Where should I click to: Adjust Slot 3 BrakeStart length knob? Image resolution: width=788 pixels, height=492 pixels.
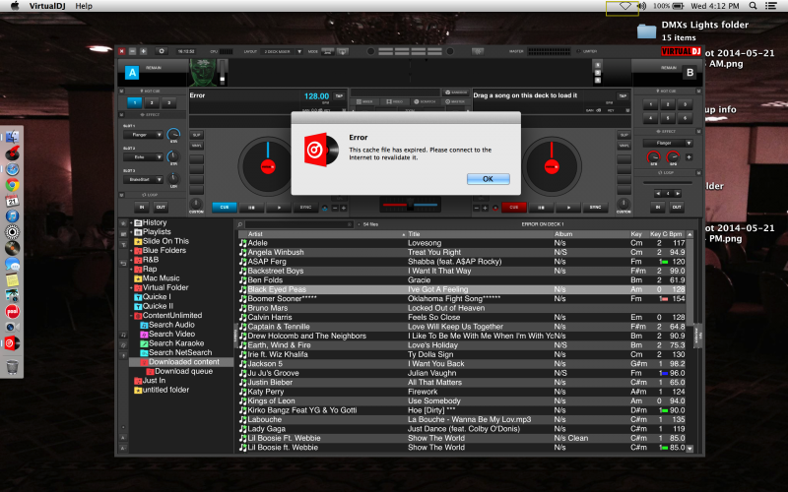coord(173,178)
